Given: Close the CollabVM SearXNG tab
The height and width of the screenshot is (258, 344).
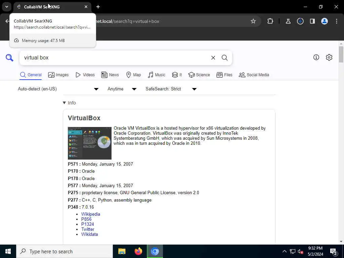Looking at the screenshot, I should (x=86, y=7).
